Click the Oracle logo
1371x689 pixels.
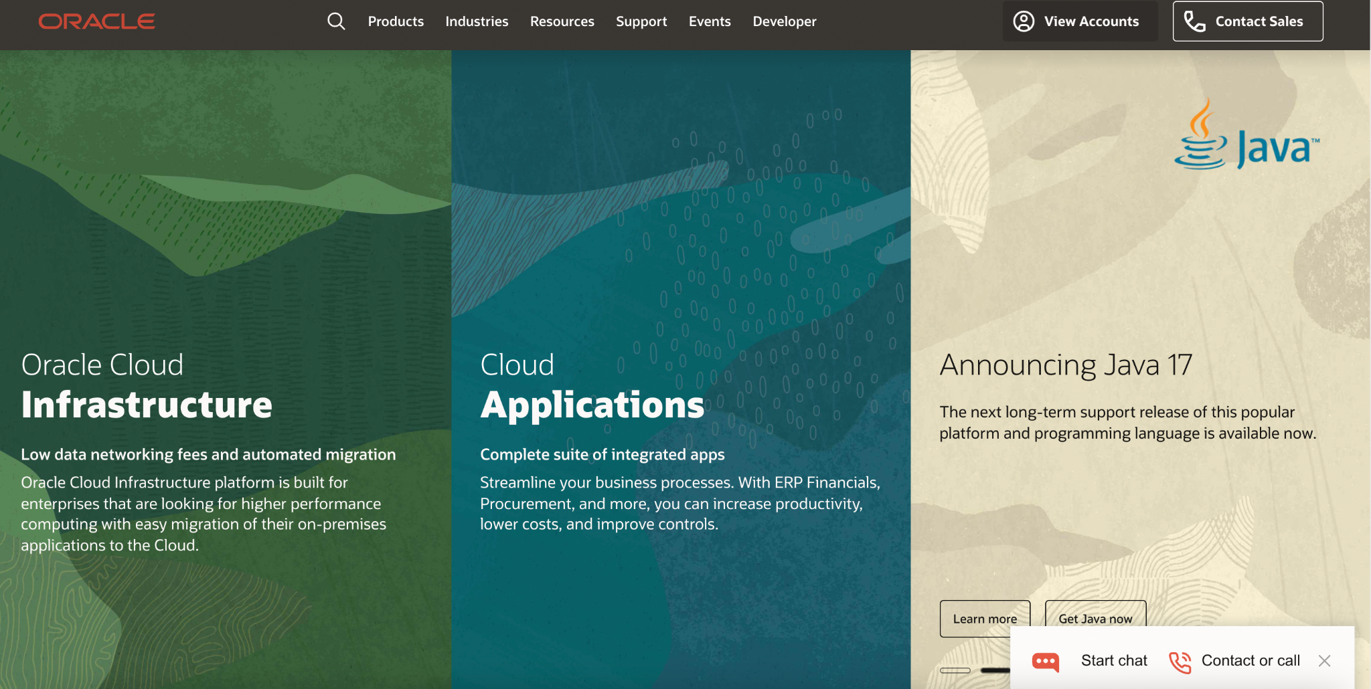(x=96, y=21)
